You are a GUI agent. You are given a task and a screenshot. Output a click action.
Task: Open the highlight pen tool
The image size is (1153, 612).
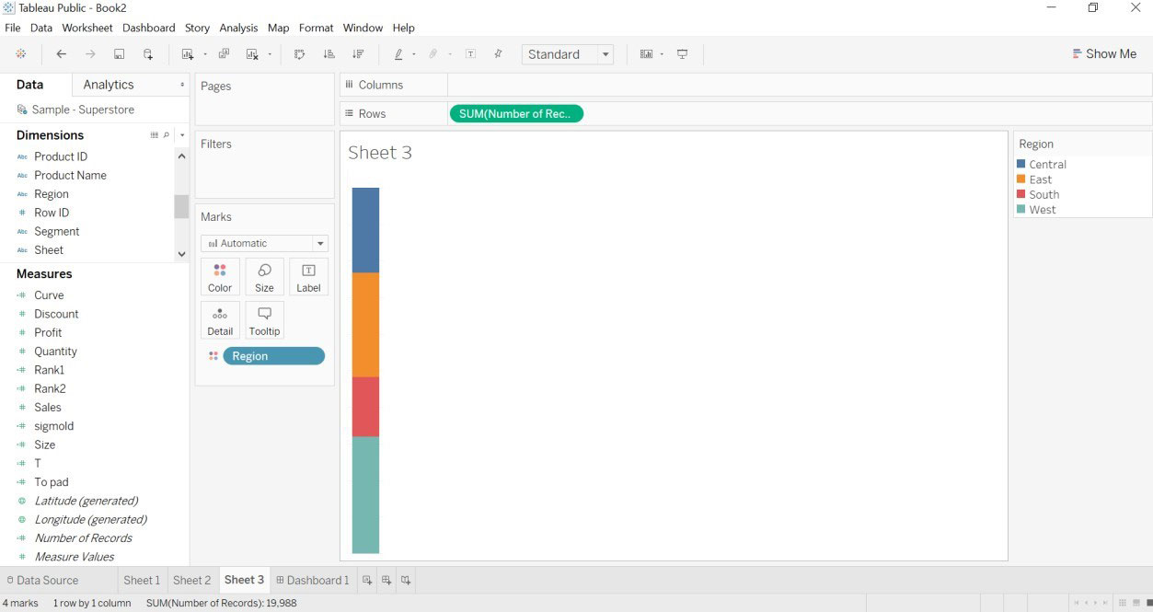click(x=398, y=54)
